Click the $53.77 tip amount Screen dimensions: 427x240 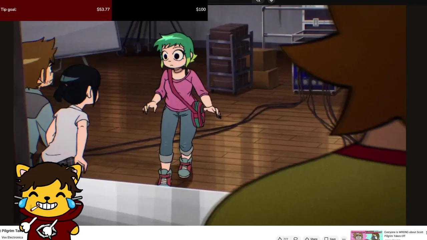(103, 9)
